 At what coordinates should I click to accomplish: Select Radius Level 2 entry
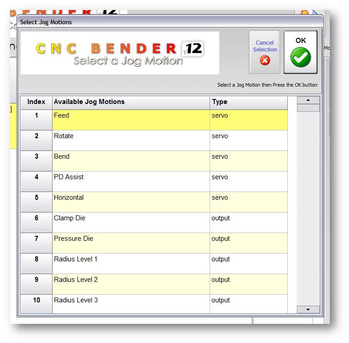click(x=131, y=284)
